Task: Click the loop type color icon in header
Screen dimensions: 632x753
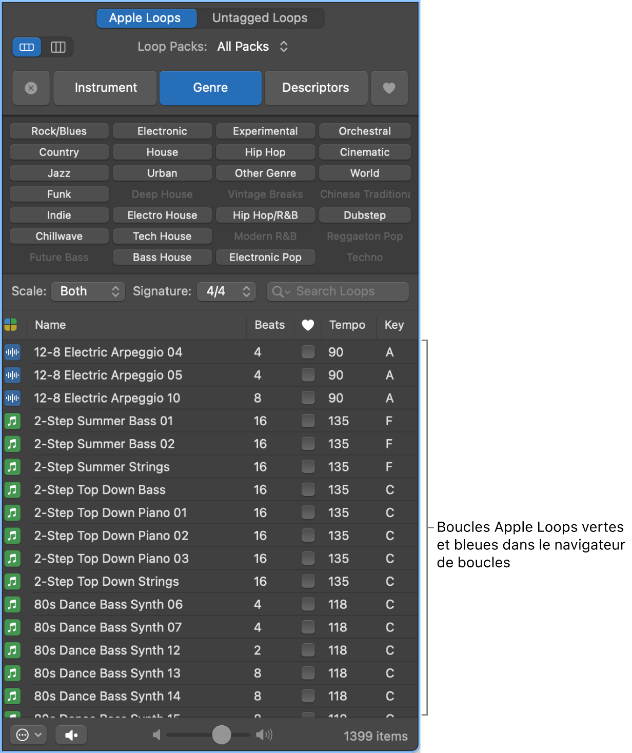Action: [x=11, y=325]
